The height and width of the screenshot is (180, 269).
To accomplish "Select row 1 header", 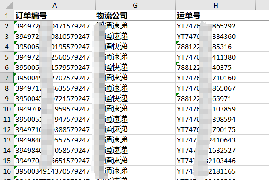I will [x=7, y=16].
